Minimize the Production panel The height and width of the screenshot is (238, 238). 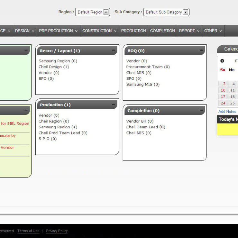point(113,105)
